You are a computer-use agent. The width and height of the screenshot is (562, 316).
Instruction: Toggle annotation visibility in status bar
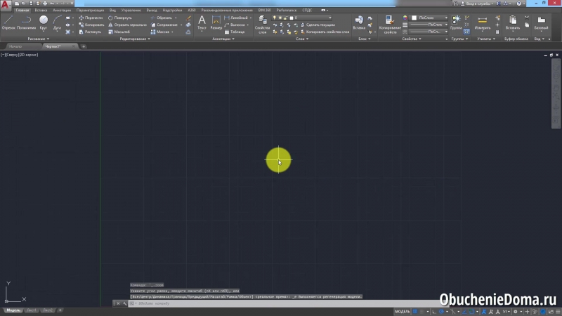(484, 312)
